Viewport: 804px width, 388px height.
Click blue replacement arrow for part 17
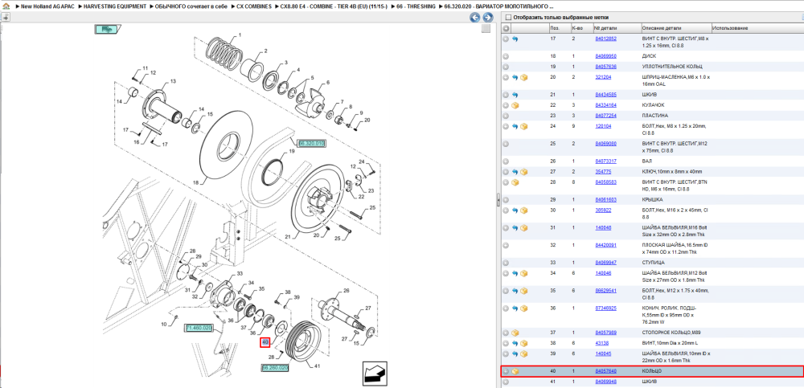coord(515,39)
